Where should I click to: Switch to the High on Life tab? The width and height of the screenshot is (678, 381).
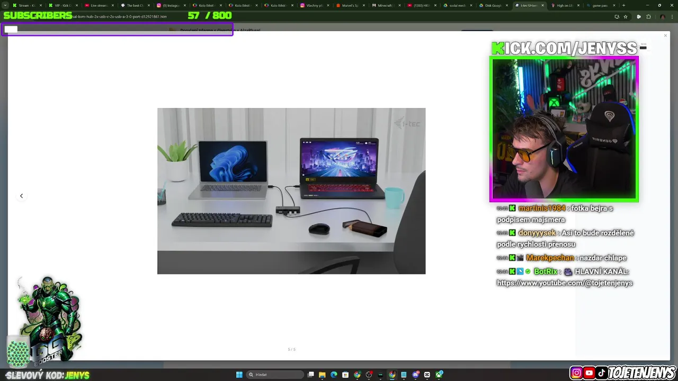[565, 5]
